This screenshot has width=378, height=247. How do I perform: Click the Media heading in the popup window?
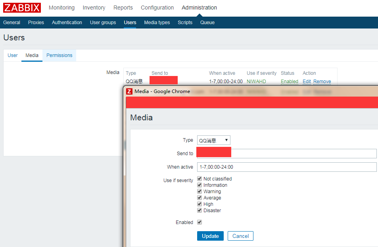[141, 118]
